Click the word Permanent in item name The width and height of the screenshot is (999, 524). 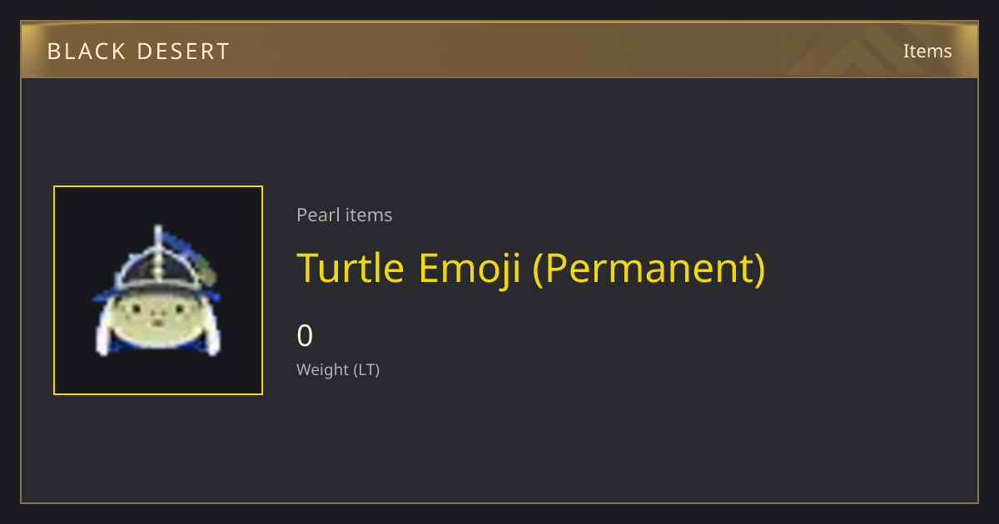click(649, 269)
